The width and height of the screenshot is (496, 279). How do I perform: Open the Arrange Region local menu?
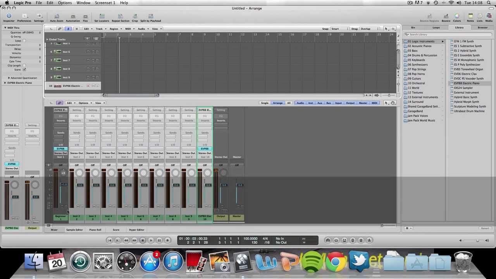pos(115,29)
